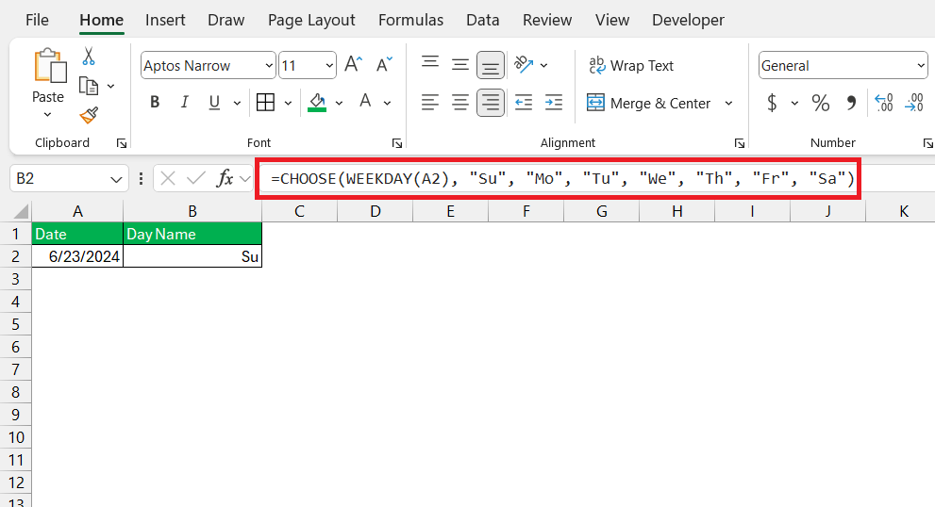Copy selection with the Copy icon

pyautogui.click(x=89, y=87)
